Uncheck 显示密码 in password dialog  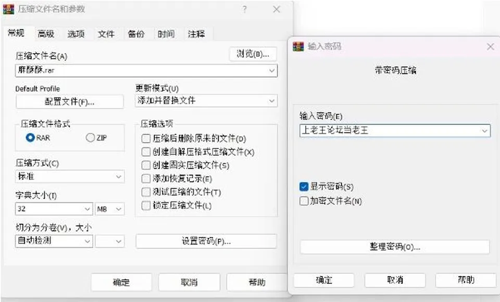tap(304, 186)
